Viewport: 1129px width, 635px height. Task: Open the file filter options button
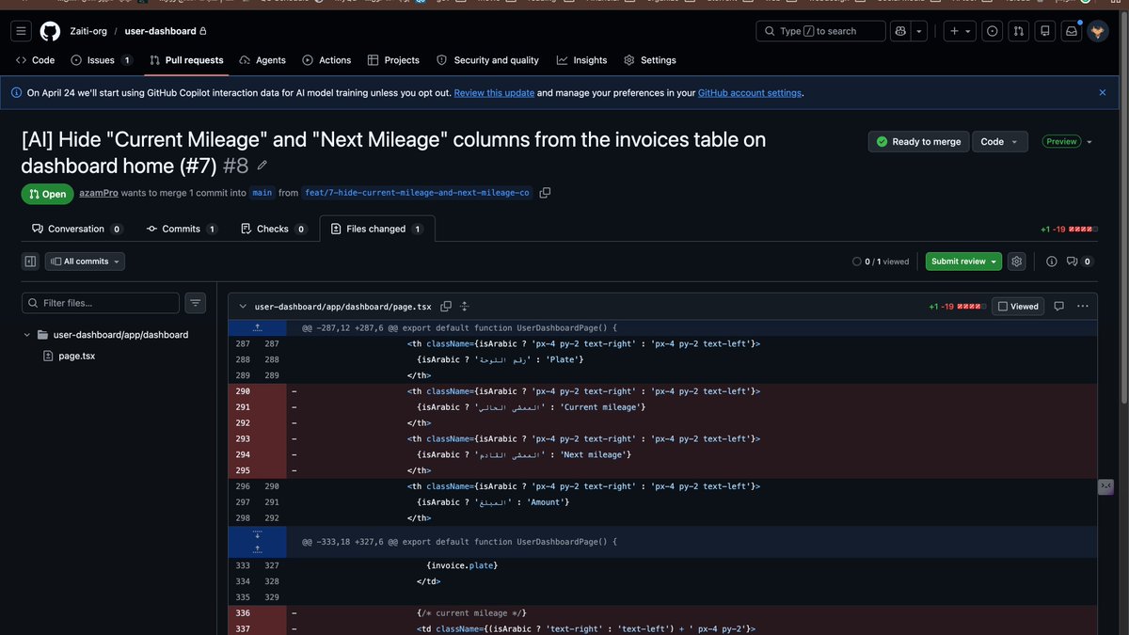[195, 303]
